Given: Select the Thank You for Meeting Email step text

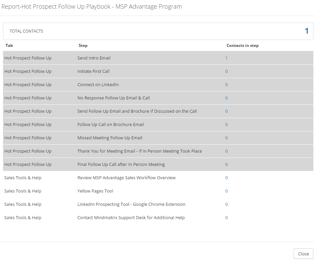Looking at the screenshot, I should [140, 151].
